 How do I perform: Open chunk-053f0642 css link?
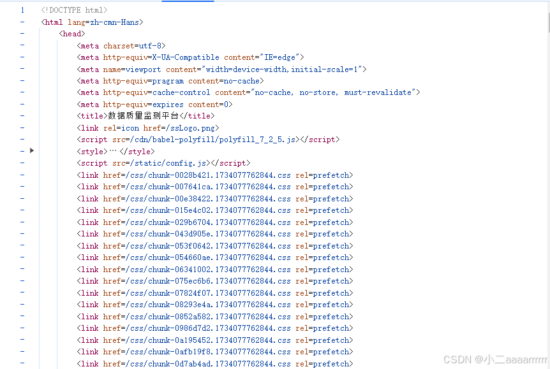tap(208, 245)
